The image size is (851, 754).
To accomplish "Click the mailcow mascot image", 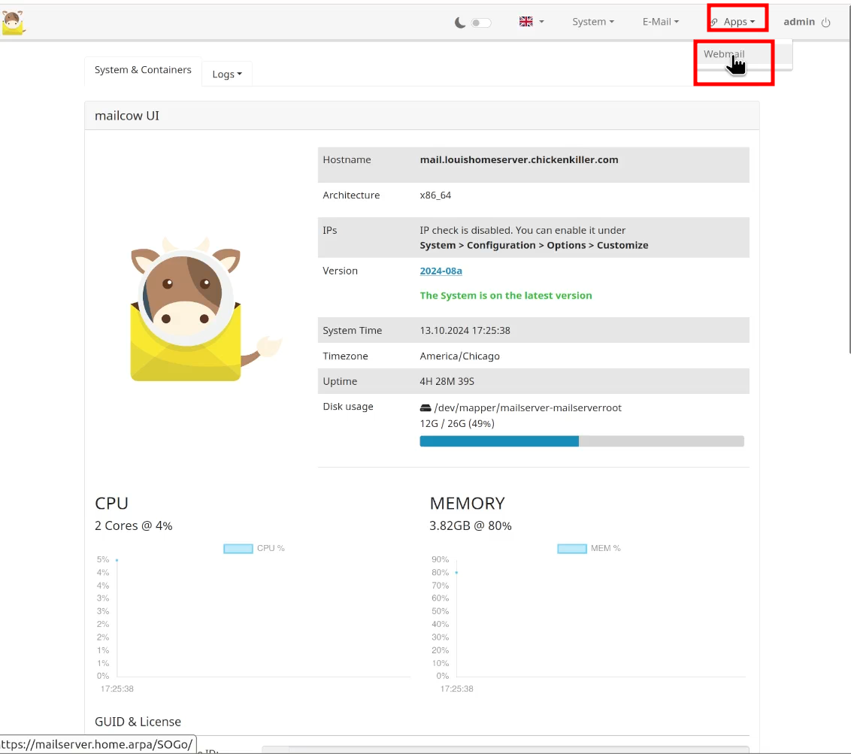I will click(206, 309).
